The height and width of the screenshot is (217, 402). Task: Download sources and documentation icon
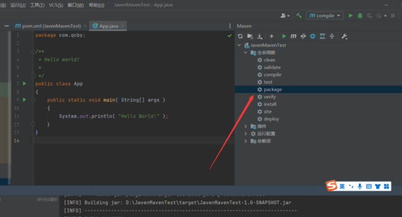[260, 36]
